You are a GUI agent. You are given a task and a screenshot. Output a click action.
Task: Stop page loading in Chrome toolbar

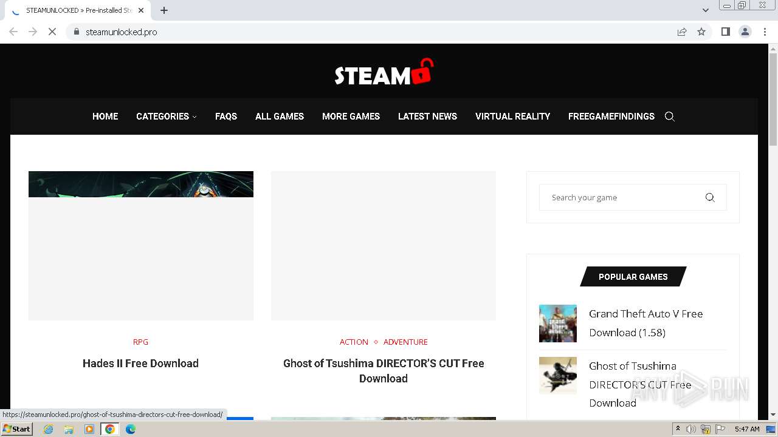(52, 32)
